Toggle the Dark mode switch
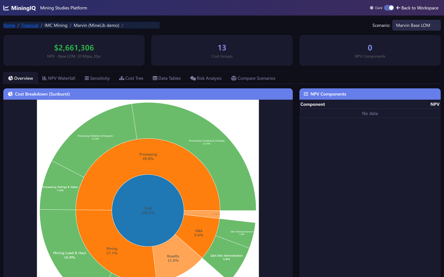The width and height of the screenshot is (444, 277). pyautogui.click(x=389, y=8)
